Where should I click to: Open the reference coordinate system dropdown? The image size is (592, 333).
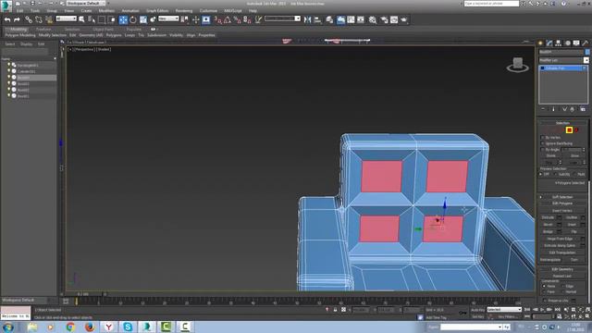click(x=168, y=18)
